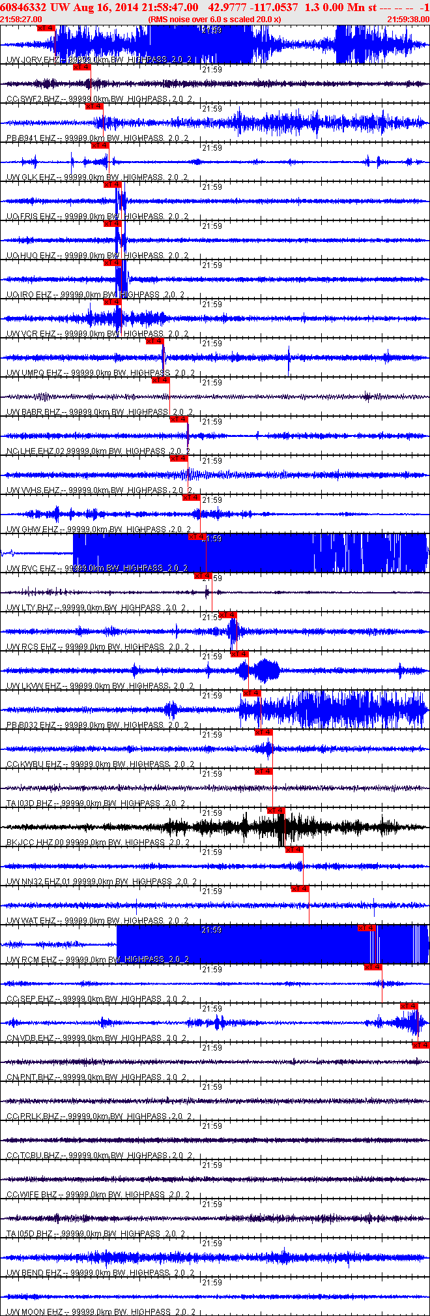Select the UW NN32 EHZ 01 station label

(102, 881)
